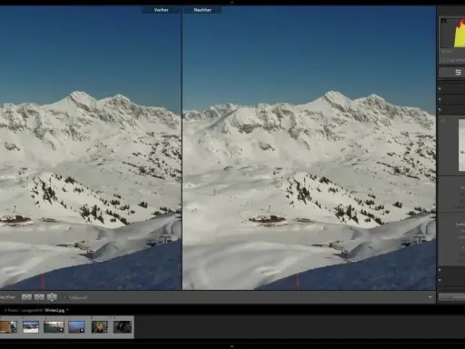The height and width of the screenshot is (349, 465).
Task: Click the Nachher label in the bottom toolbar
Action: point(7,297)
